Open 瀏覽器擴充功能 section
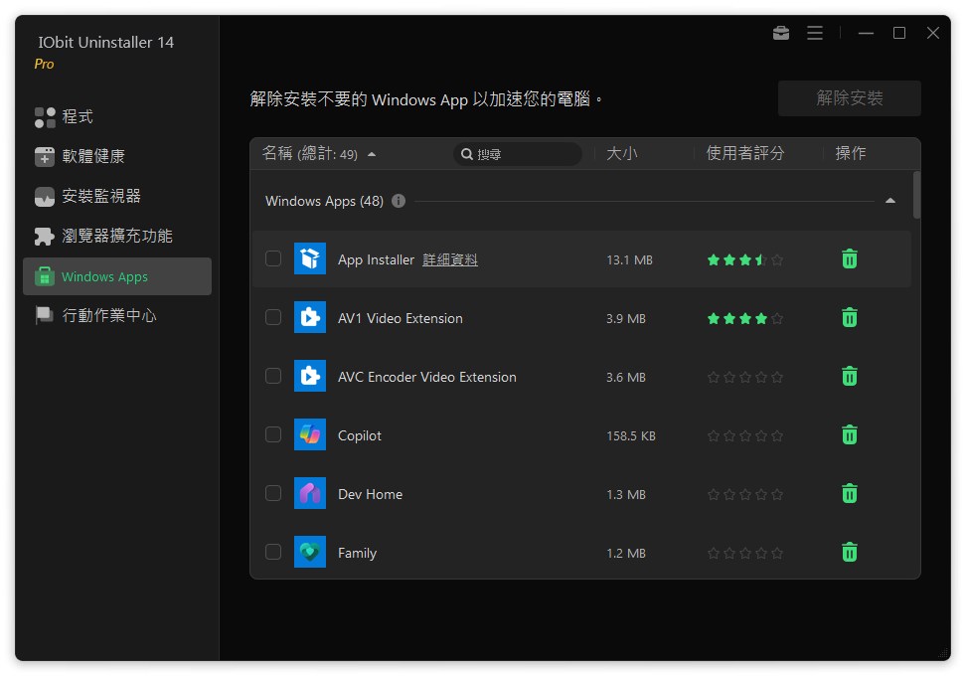Viewport: 966px width, 676px height. [x=117, y=236]
